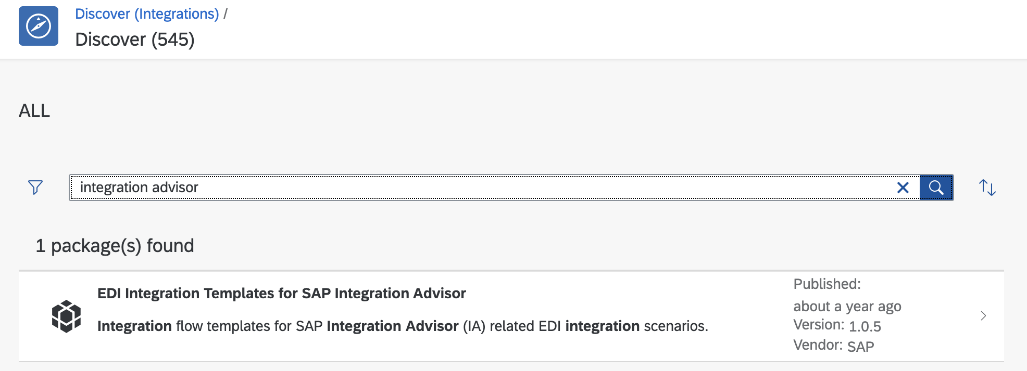This screenshot has height=371, width=1027.
Task: Clear the search text with X icon
Action: 903,188
